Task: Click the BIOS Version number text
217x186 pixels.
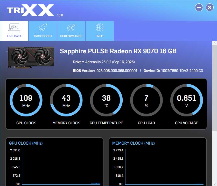Action: (x=117, y=70)
